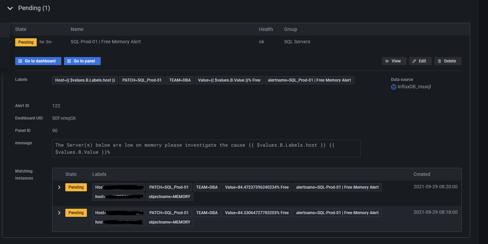Click the PATCH=SQL_Prod-01 label in Labels row

click(x=142, y=80)
